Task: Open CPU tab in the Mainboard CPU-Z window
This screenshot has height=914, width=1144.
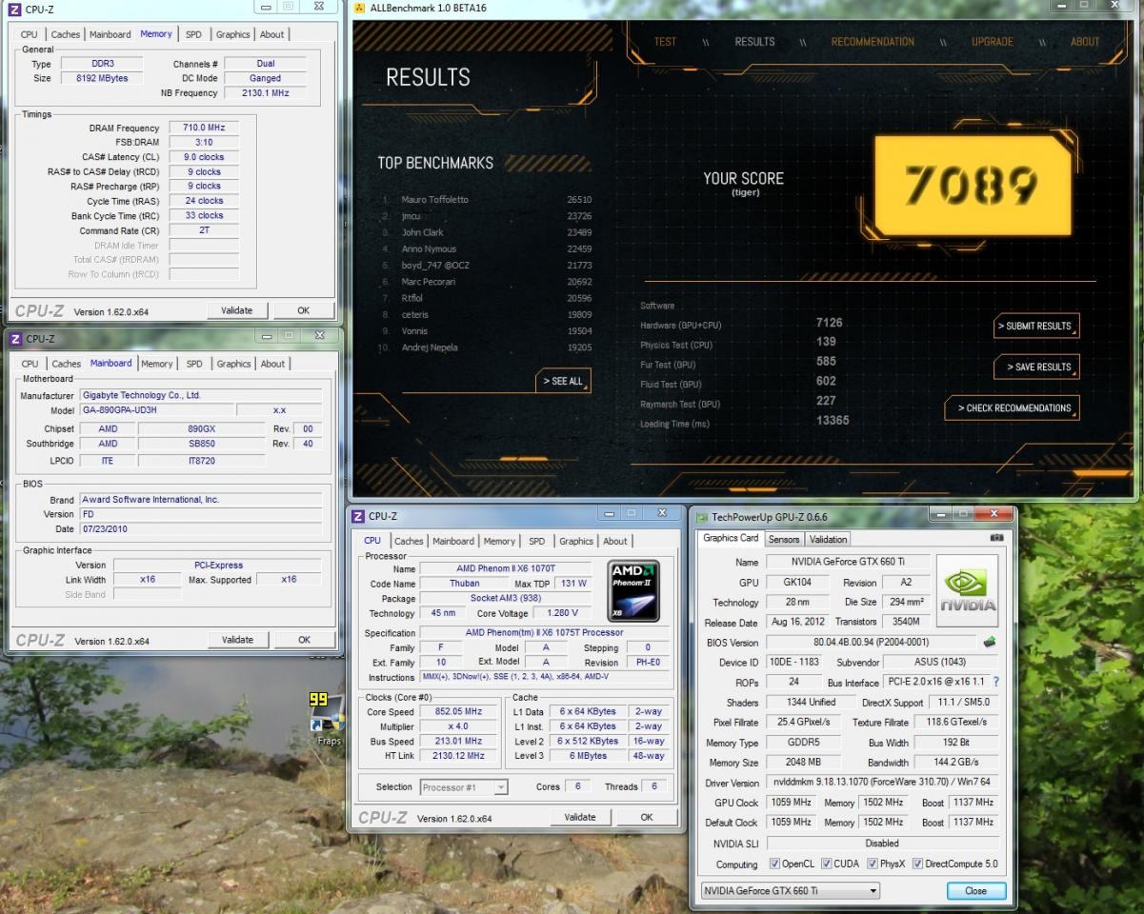Action: coord(30,364)
